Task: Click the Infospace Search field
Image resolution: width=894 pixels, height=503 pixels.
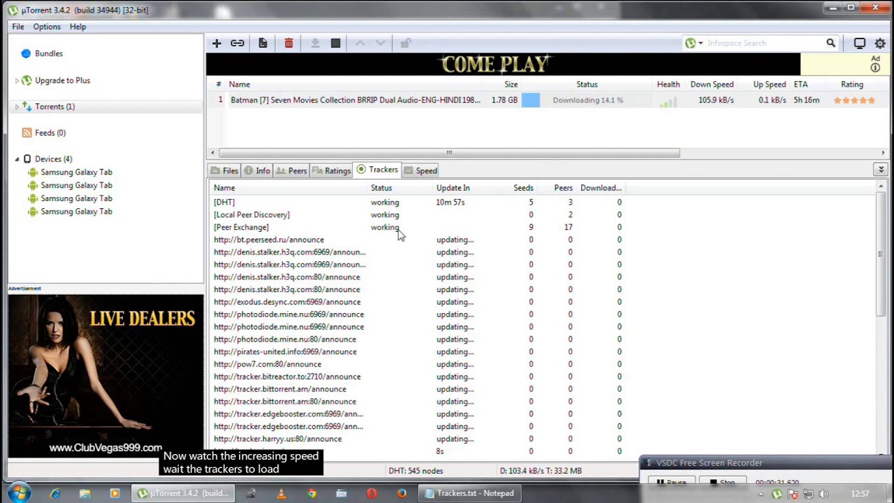Action: click(x=765, y=43)
